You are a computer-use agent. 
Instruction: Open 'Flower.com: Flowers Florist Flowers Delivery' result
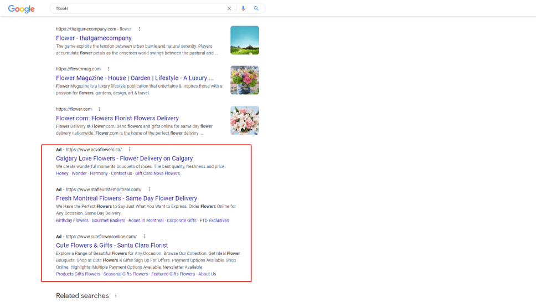point(117,118)
